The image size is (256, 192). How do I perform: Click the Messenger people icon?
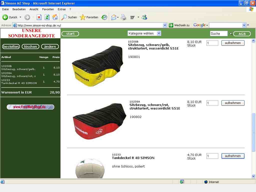pos(144,17)
